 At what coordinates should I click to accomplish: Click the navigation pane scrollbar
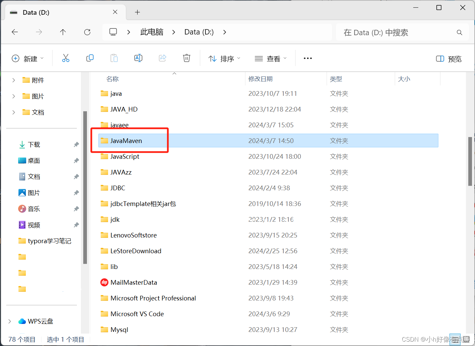[x=85, y=188]
